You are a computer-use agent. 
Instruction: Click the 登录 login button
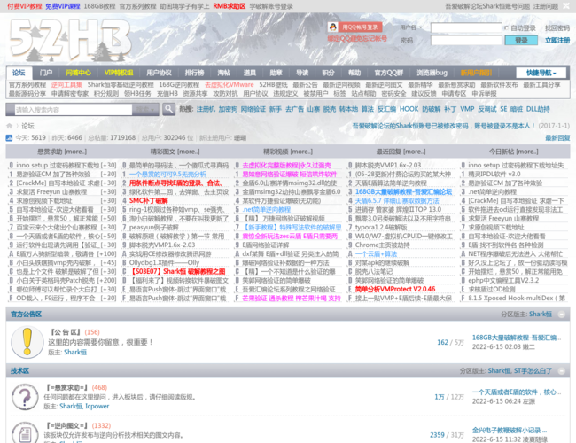pos(521,41)
